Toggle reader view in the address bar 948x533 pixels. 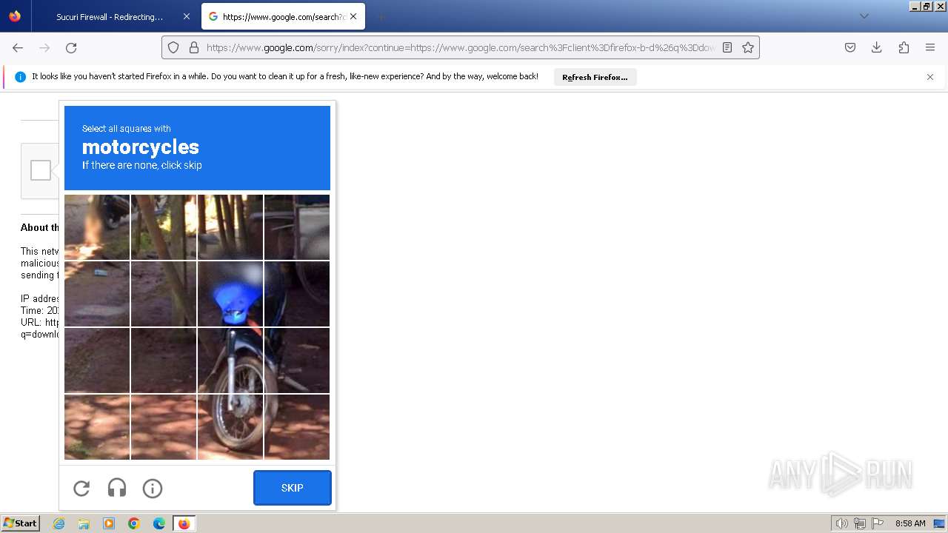[x=727, y=47]
